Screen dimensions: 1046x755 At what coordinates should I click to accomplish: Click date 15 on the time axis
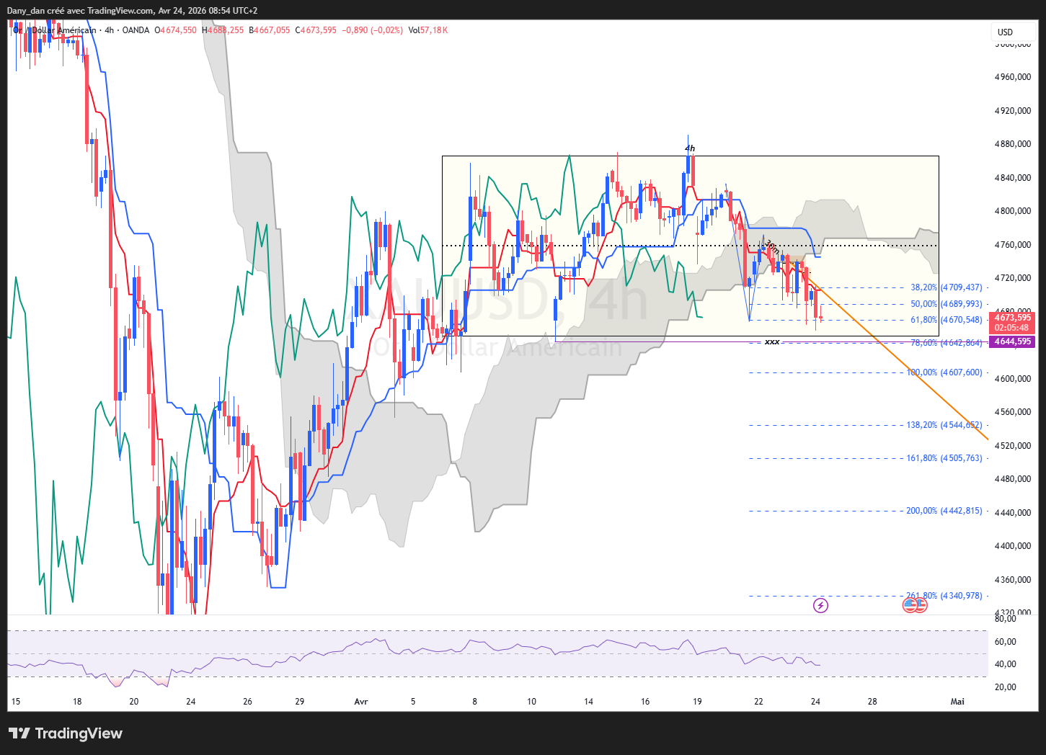16,702
